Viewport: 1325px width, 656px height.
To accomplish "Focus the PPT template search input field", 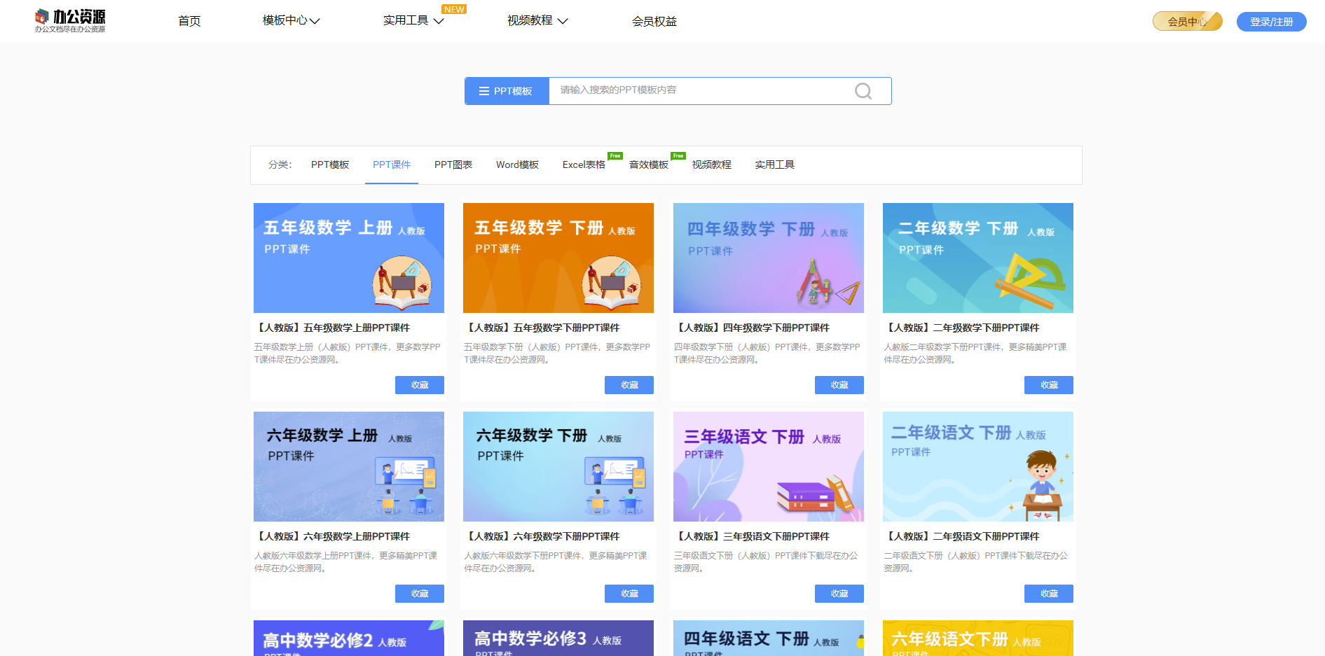I will point(701,90).
